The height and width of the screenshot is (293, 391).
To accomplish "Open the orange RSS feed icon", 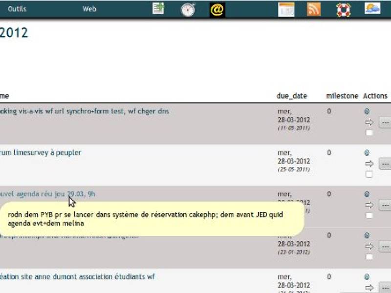I will click(314, 9).
